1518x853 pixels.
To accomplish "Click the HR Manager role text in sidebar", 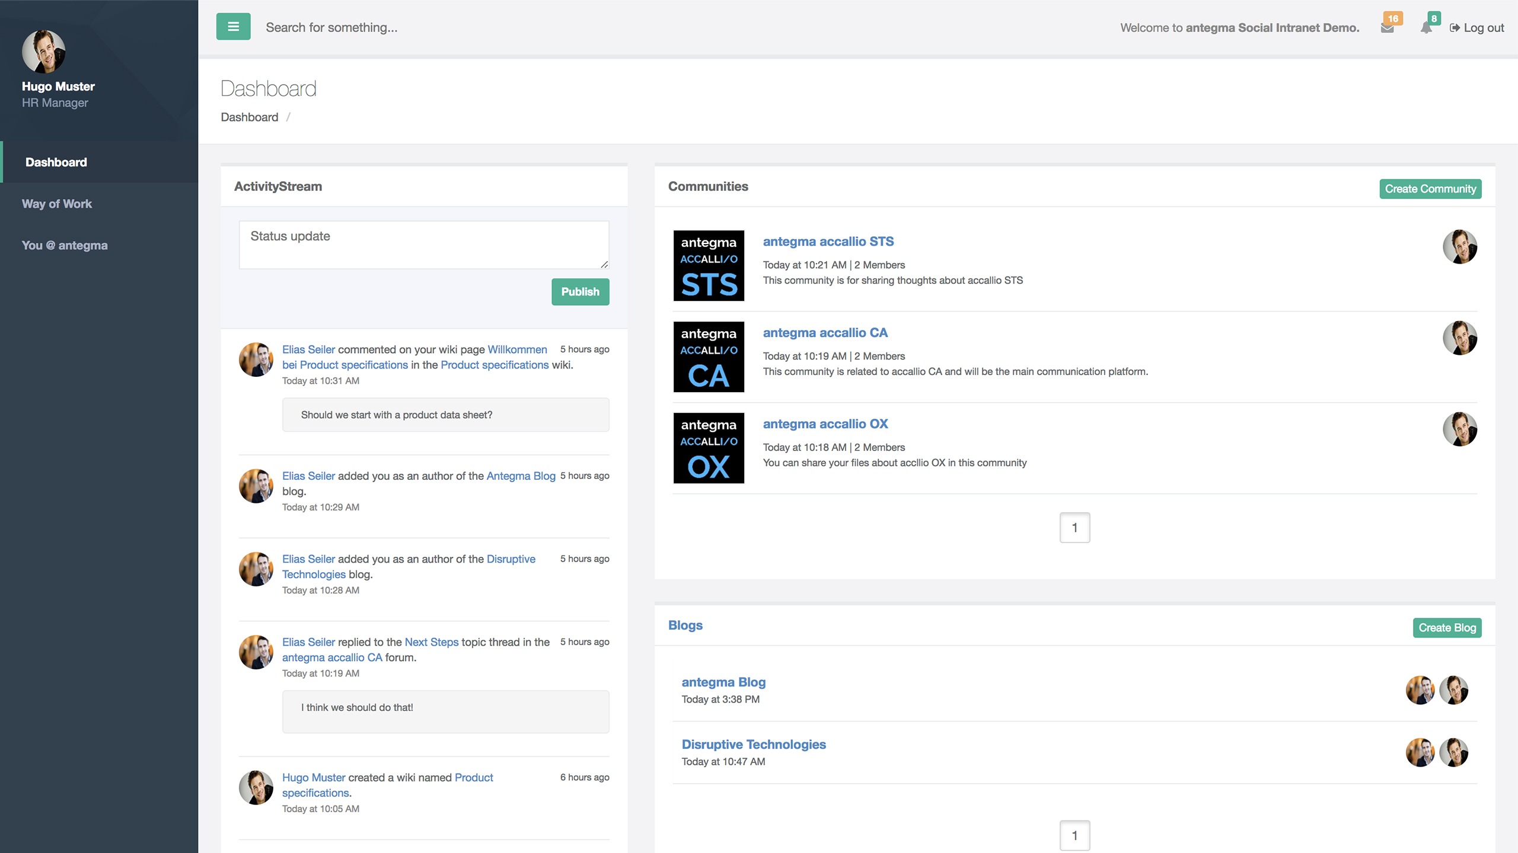I will 55,103.
